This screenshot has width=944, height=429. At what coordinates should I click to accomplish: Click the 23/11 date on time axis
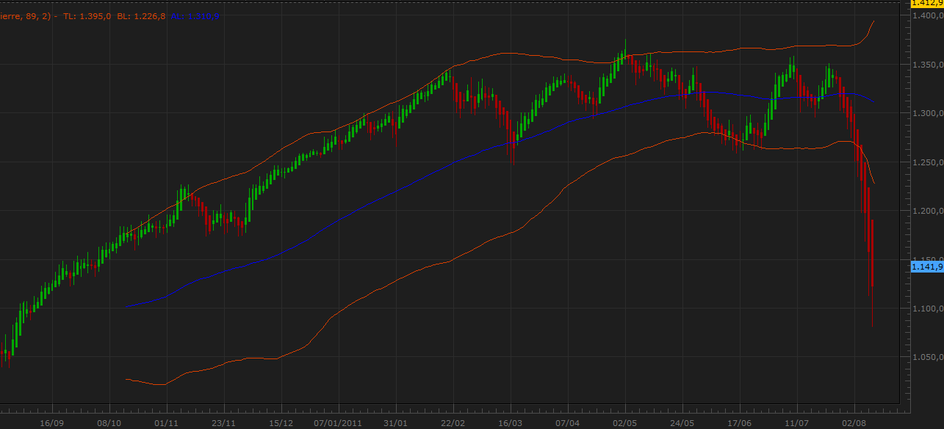click(x=223, y=423)
